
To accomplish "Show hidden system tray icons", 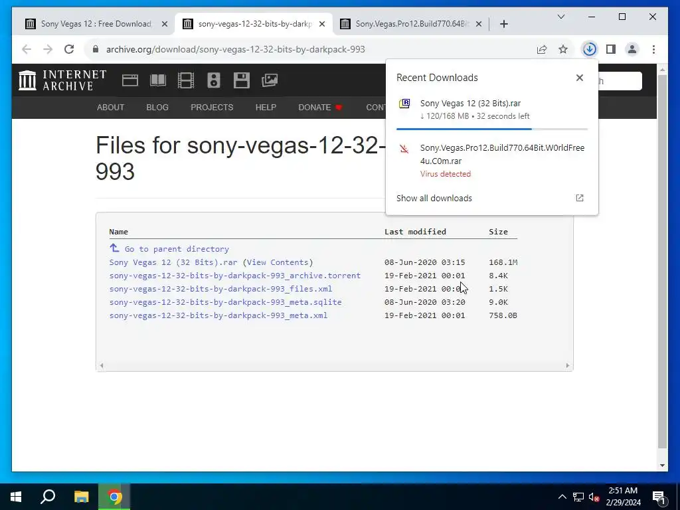I will coord(562,497).
